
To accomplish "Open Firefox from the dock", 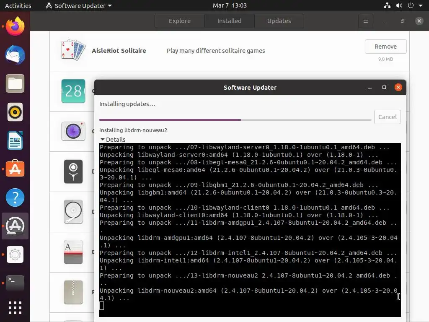I will click(x=15, y=26).
